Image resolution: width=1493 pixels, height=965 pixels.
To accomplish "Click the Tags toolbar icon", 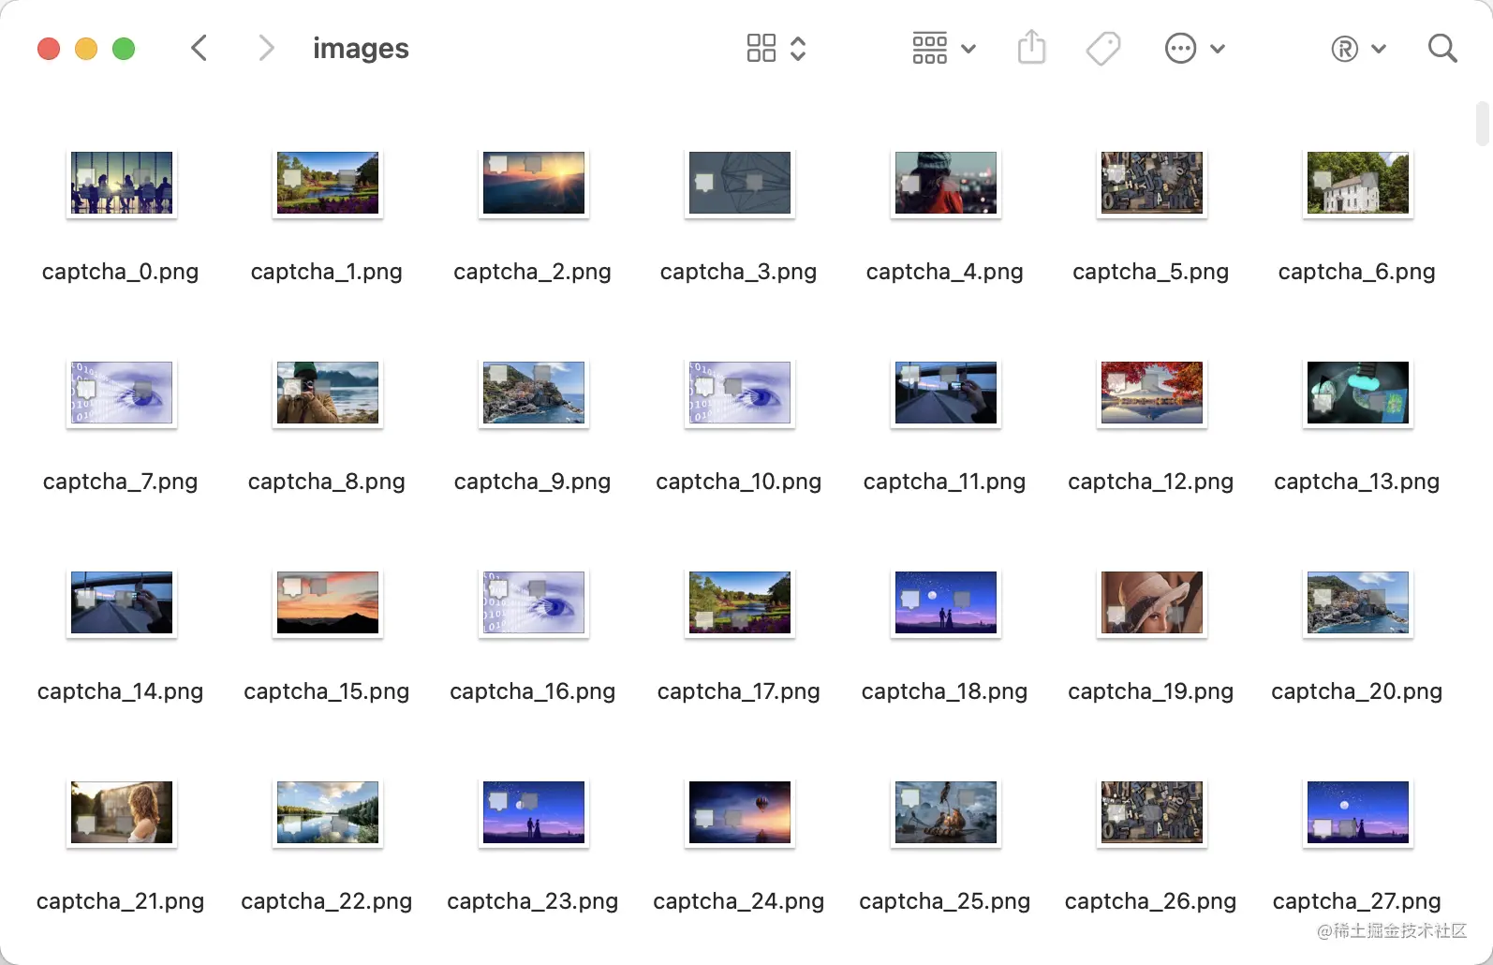I will tap(1103, 48).
